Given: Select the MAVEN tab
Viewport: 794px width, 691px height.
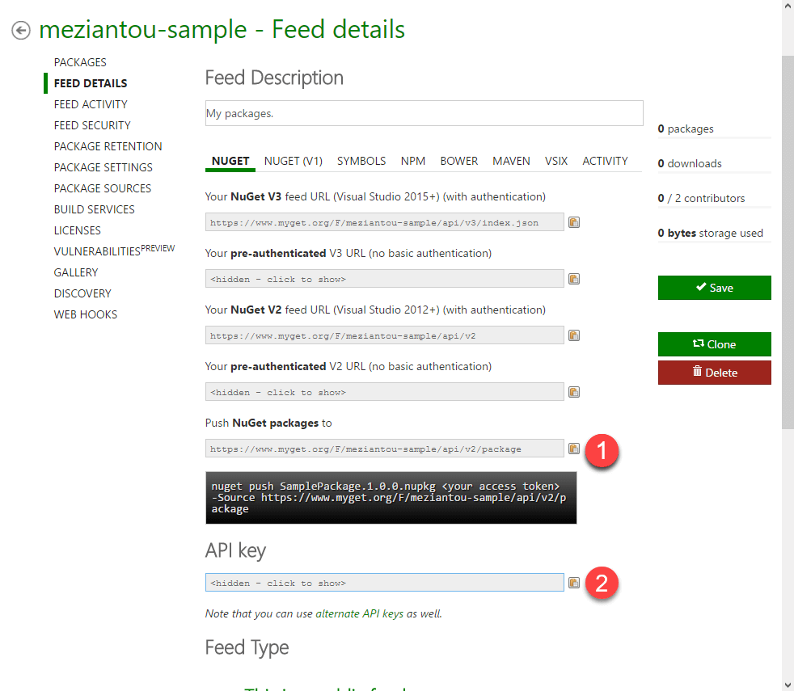Looking at the screenshot, I should point(511,161).
